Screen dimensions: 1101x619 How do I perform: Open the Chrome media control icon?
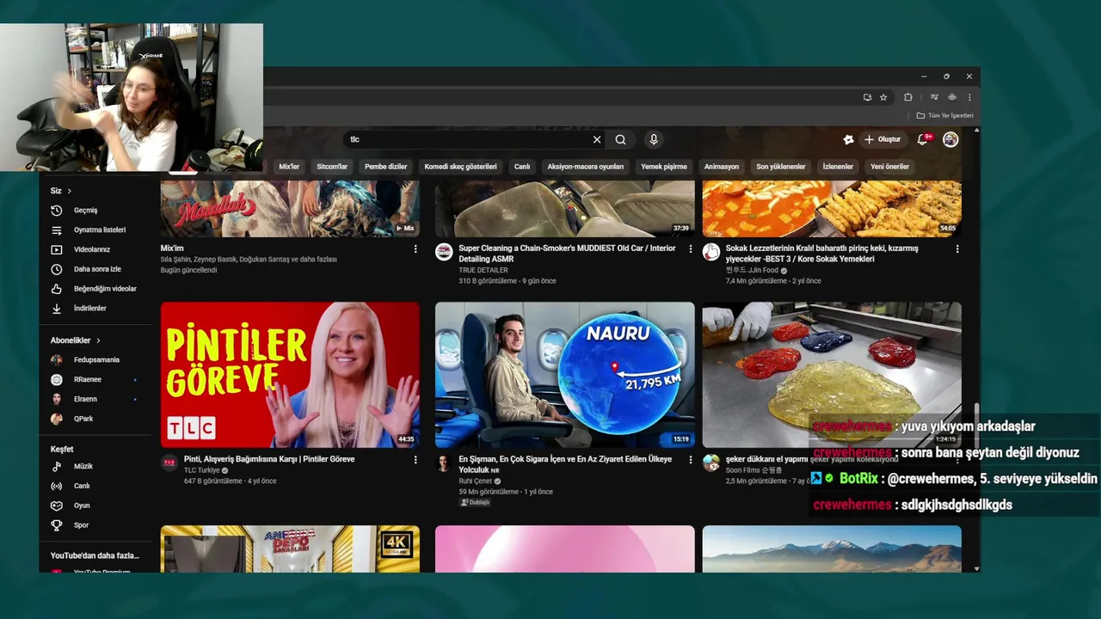(934, 97)
